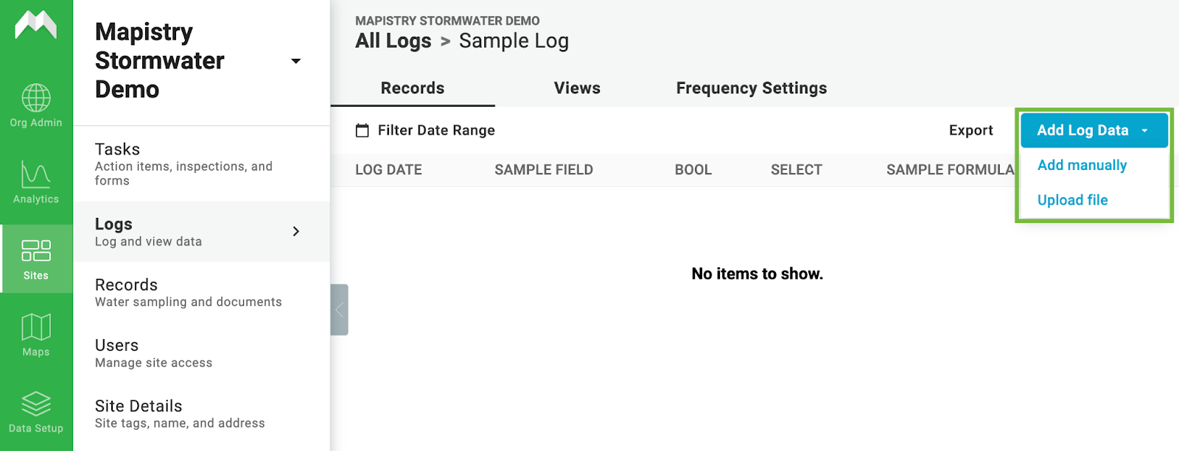Image resolution: width=1179 pixels, height=451 pixels.
Task: Select Add manually from the menu
Action: [1081, 165]
